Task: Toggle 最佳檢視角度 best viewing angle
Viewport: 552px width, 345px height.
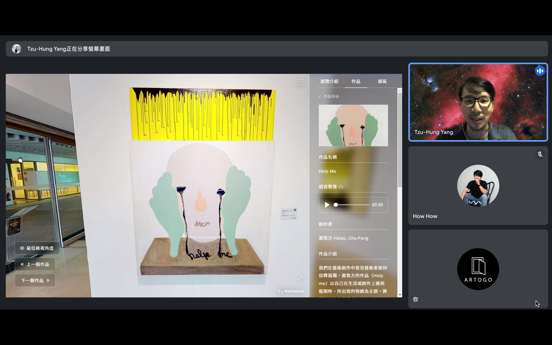Action: coord(37,248)
